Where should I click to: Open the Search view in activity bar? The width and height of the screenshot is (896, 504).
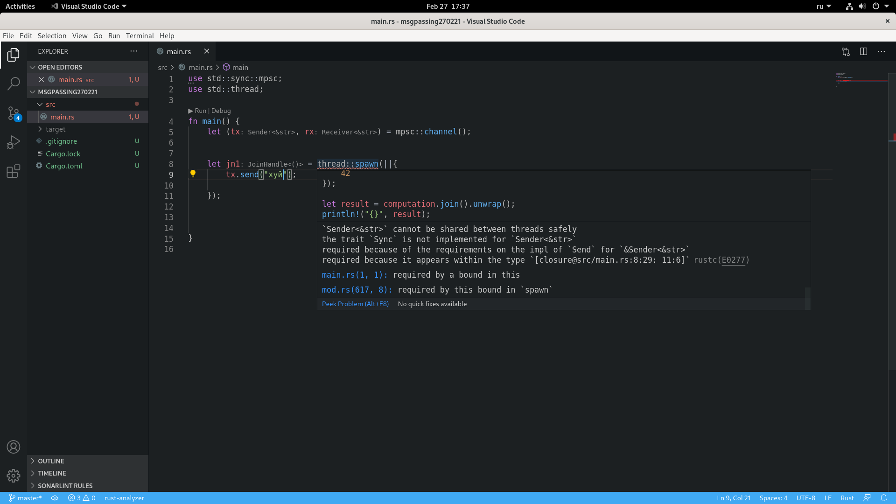point(14,84)
